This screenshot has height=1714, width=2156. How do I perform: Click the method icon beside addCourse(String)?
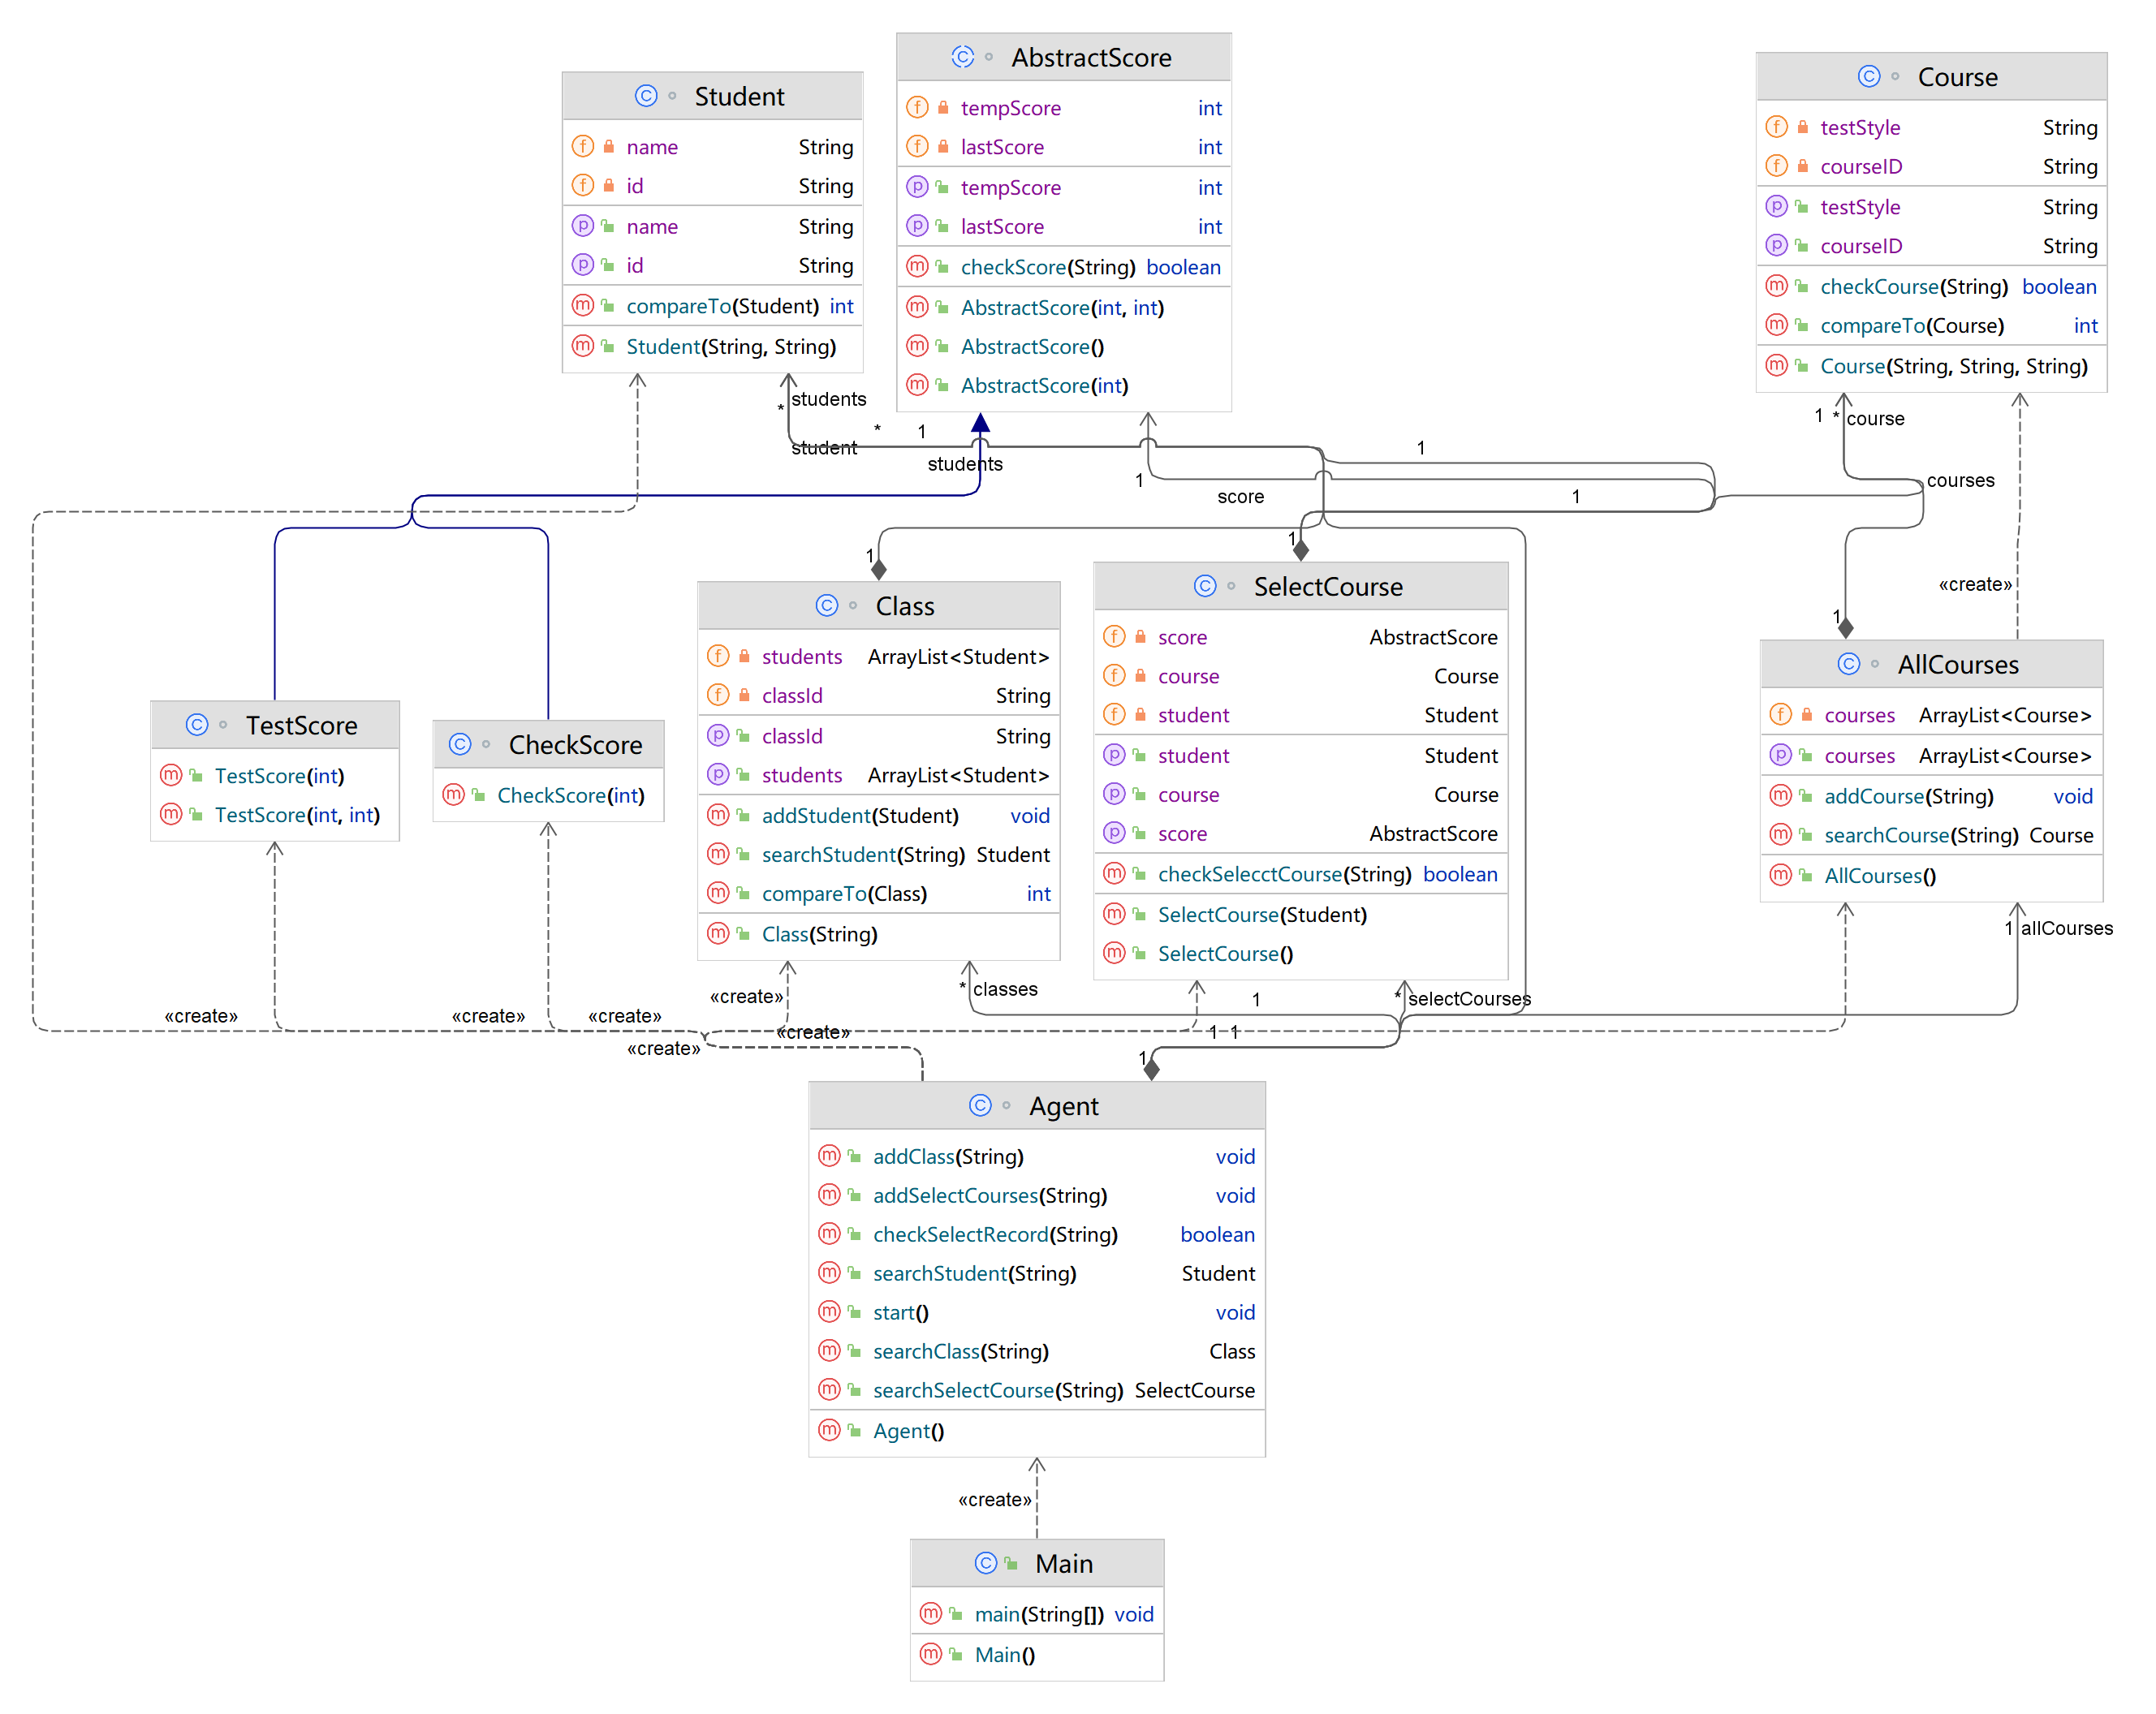point(1780,796)
